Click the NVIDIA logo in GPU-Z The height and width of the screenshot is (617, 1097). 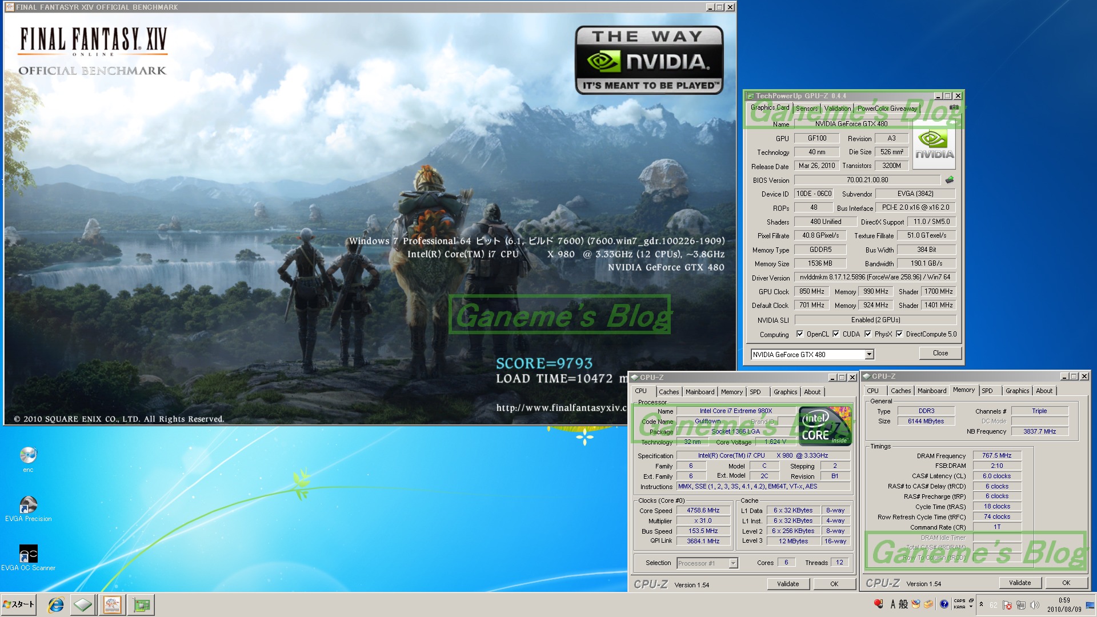[x=934, y=145]
